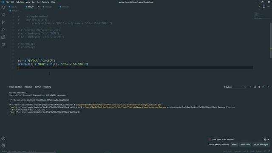Open the Go menu
Screen dimensions: 272x153
[x=33, y=2]
